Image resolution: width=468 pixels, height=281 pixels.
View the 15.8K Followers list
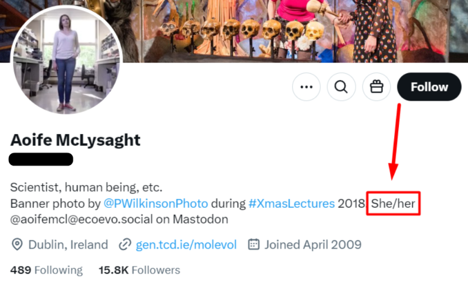(x=139, y=270)
